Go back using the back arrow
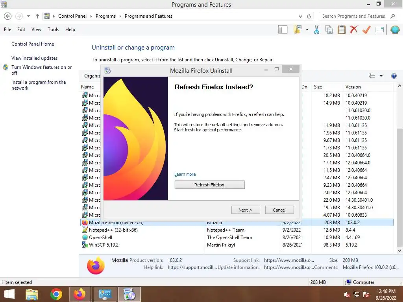This screenshot has width=403, height=302. coord(8,16)
